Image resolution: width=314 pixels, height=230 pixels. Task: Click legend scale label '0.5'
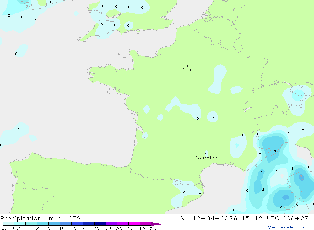coord(17,228)
